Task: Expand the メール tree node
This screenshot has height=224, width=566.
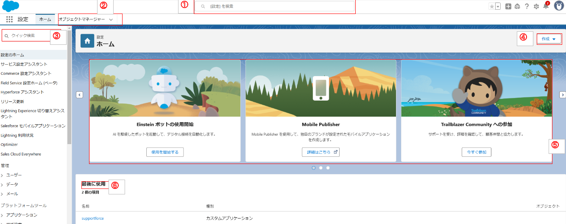Action: click(2, 194)
